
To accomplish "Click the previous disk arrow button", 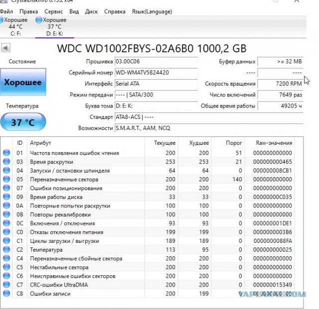I will pos(5,48).
